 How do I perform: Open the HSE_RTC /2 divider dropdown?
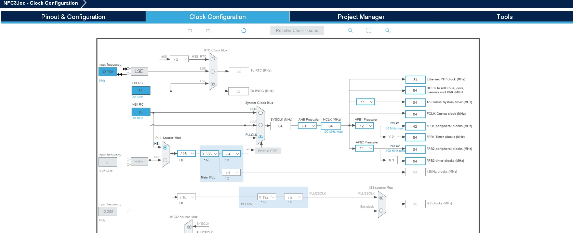tap(179, 59)
